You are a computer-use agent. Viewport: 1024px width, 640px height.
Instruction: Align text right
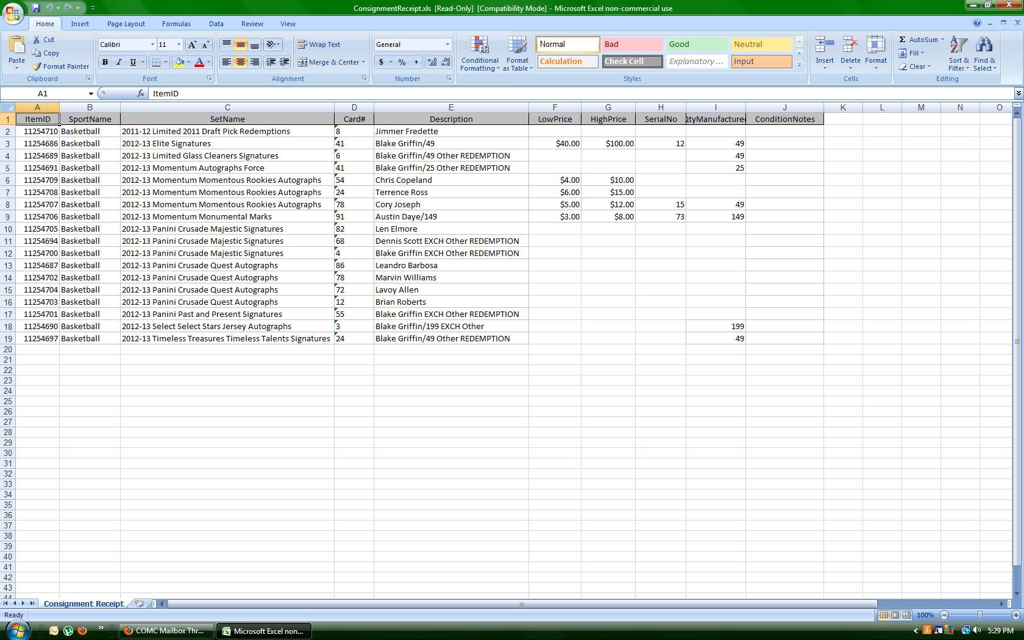[255, 62]
